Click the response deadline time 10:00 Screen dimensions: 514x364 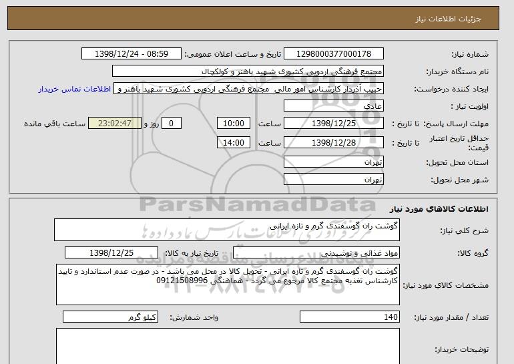pyautogui.click(x=234, y=124)
